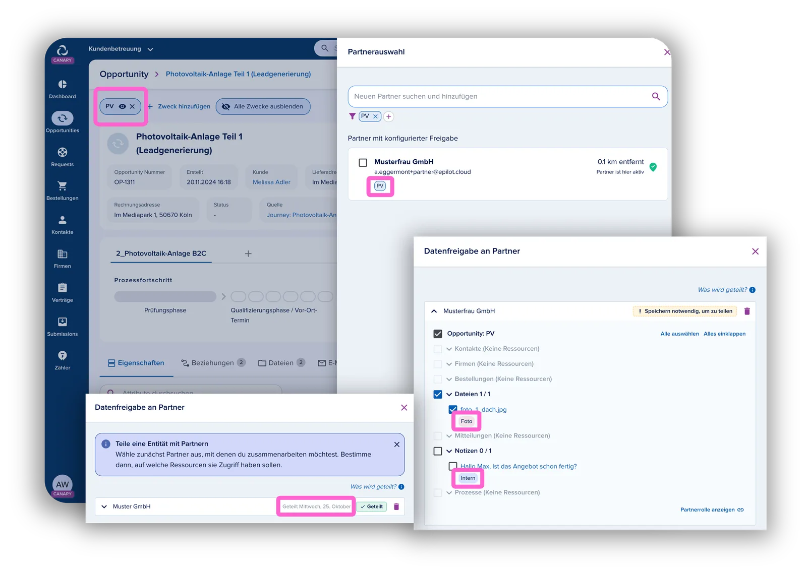Click Alles einklappen link
This screenshot has width=807, height=573.
pos(724,334)
